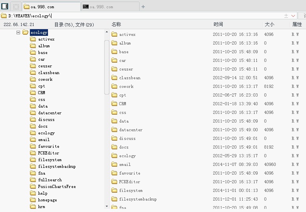This screenshot has width=306, height=212.
Task: Select datacenter folder in the tree
Action: tap(50, 113)
